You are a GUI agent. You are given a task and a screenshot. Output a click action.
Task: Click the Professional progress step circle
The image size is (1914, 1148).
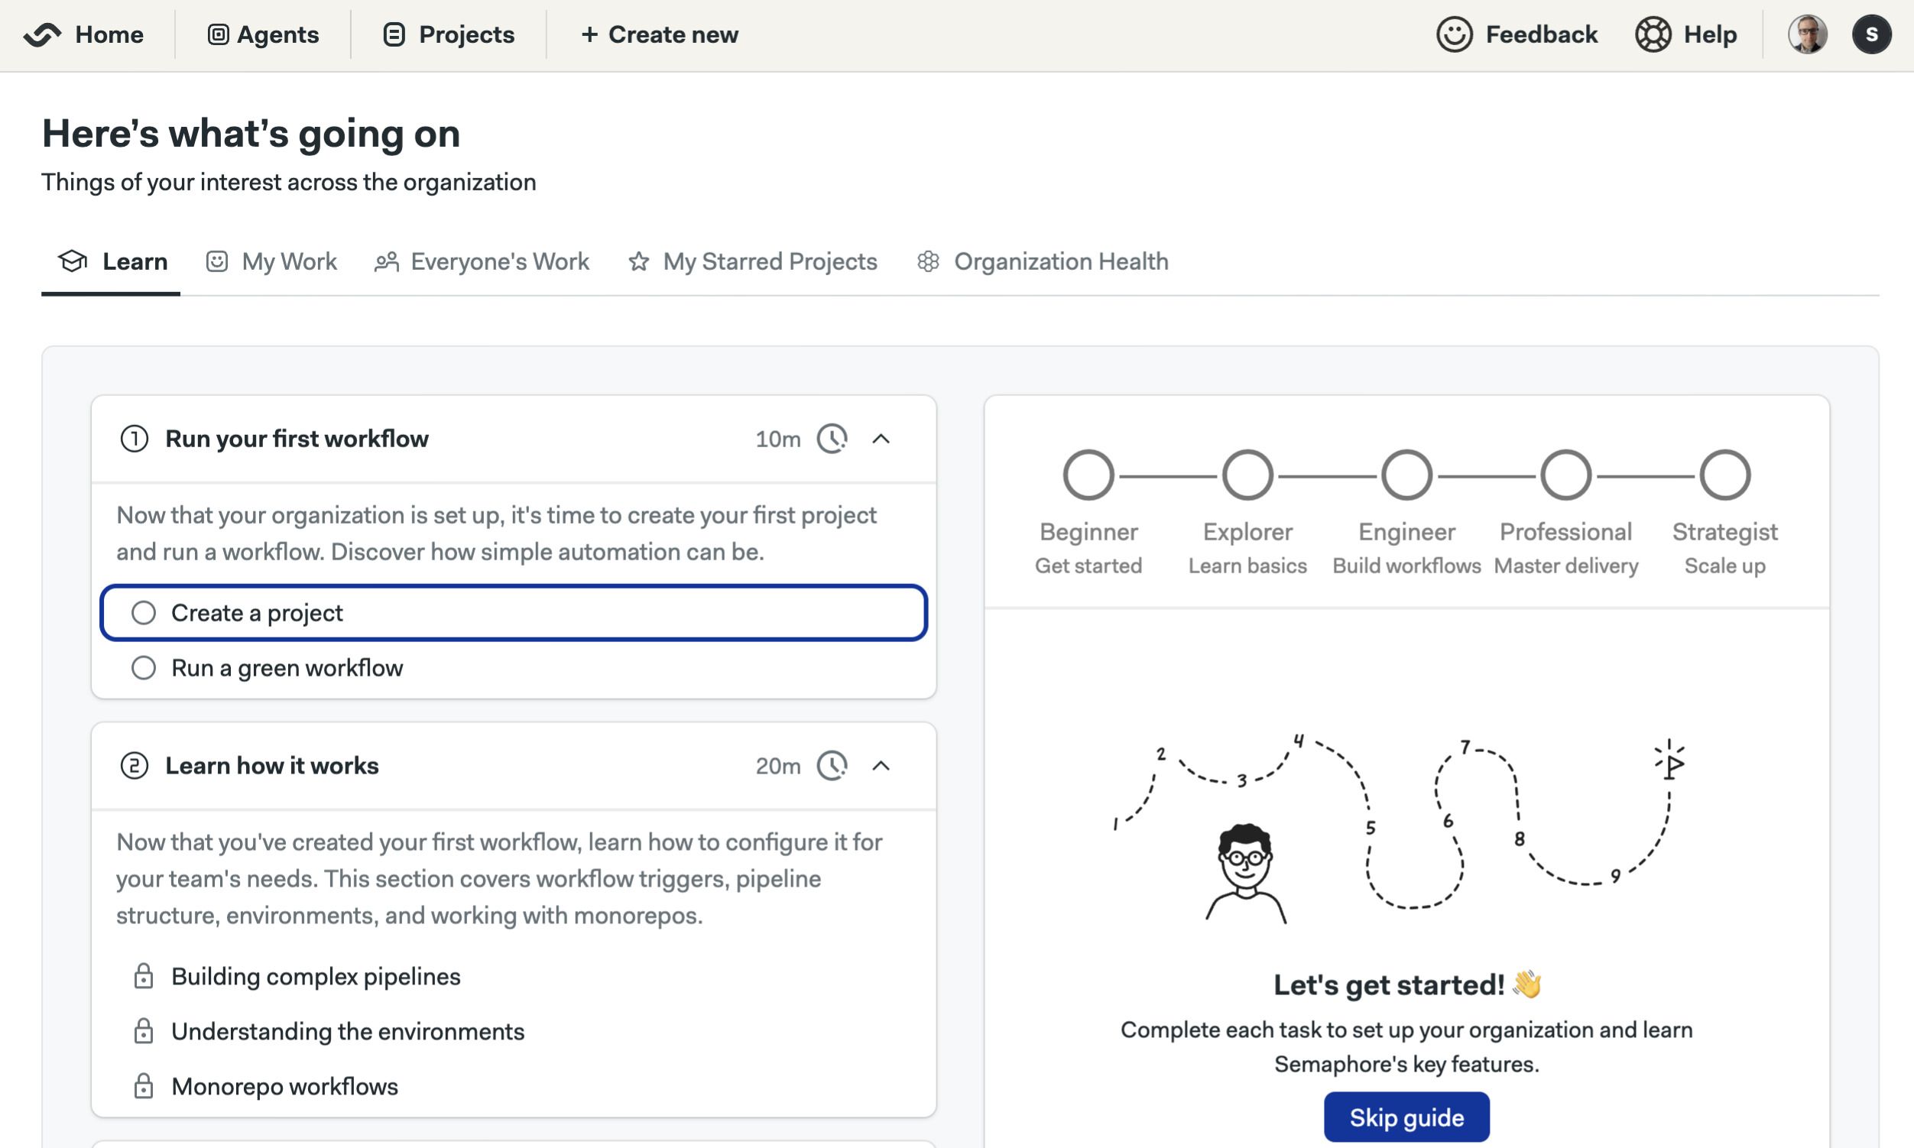click(1566, 475)
